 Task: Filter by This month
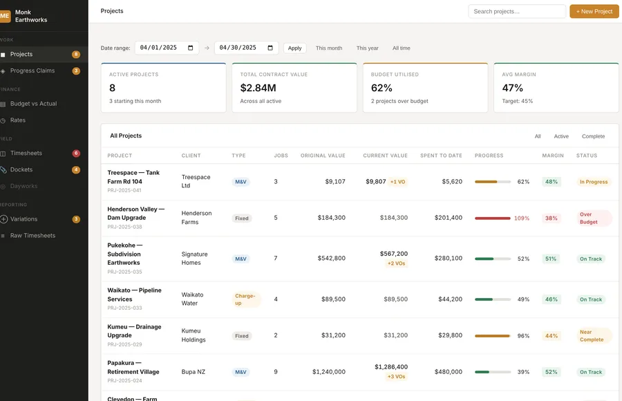coord(329,48)
